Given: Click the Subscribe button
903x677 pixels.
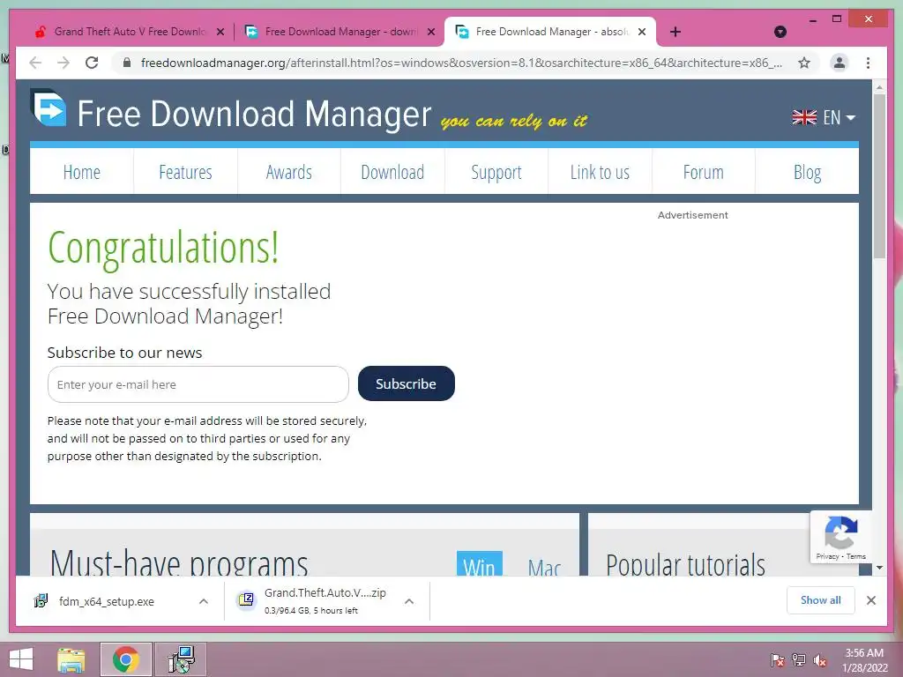Looking at the screenshot, I should (x=406, y=383).
